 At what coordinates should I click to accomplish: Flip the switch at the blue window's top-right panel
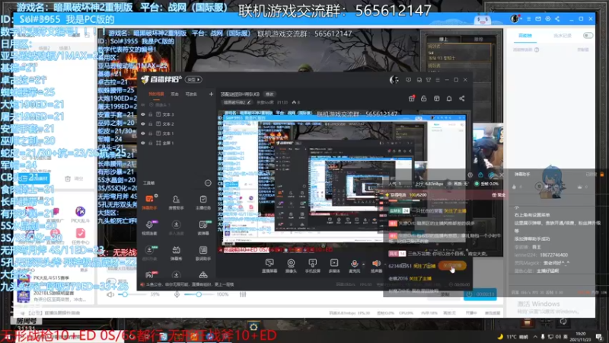588,35
